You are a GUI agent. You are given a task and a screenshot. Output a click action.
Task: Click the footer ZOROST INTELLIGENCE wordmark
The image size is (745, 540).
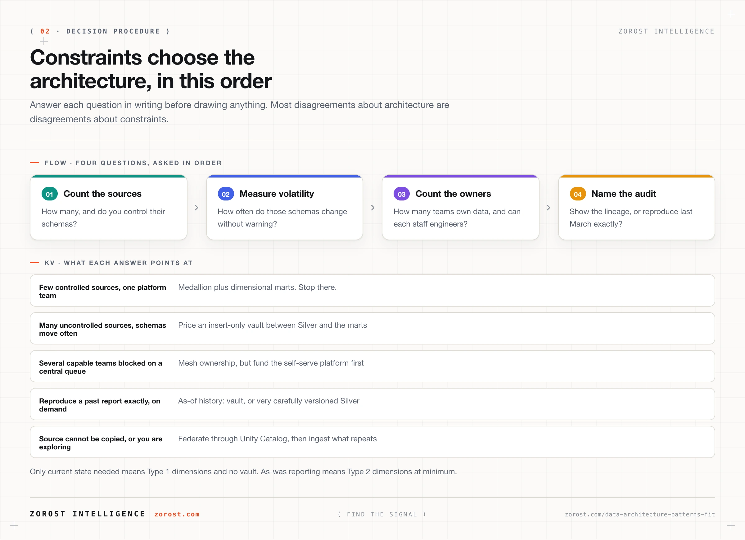click(87, 514)
